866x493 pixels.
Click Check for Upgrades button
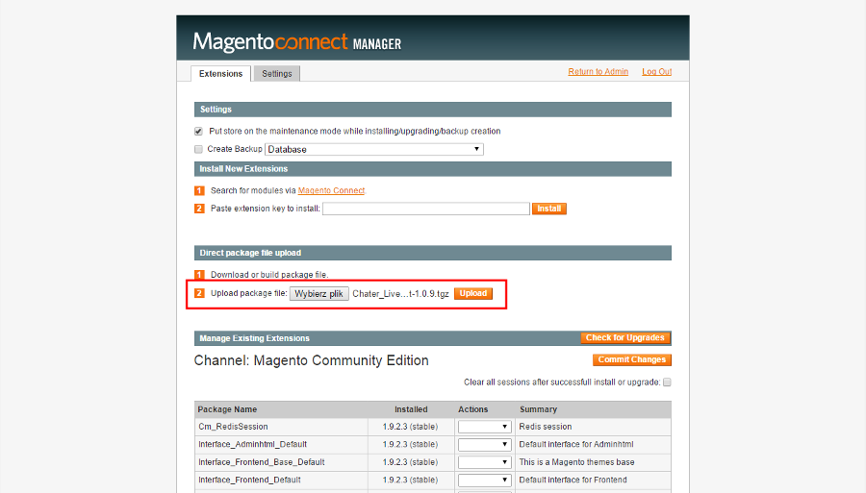[625, 337]
